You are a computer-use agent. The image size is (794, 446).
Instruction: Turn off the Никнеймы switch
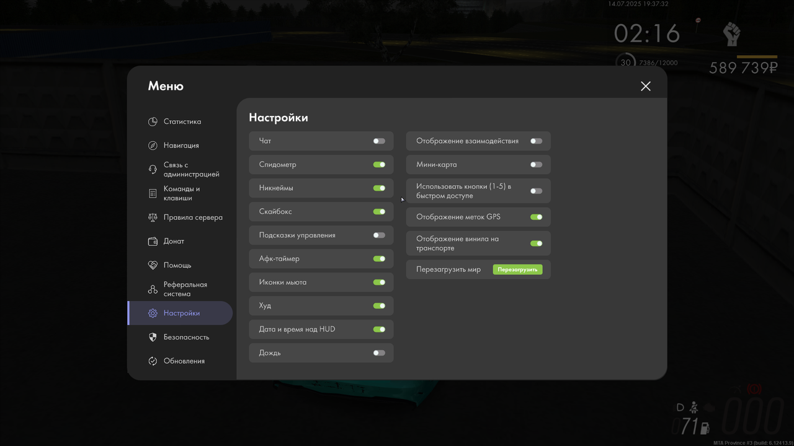tap(379, 188)
